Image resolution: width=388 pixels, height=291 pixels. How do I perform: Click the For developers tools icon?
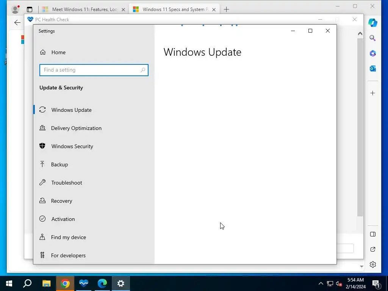click(x=42, y=255)
